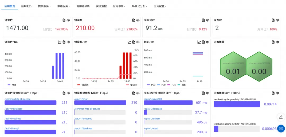Toggle 错误数 legend item
This screenshot has width=286, height=137.
83,85
